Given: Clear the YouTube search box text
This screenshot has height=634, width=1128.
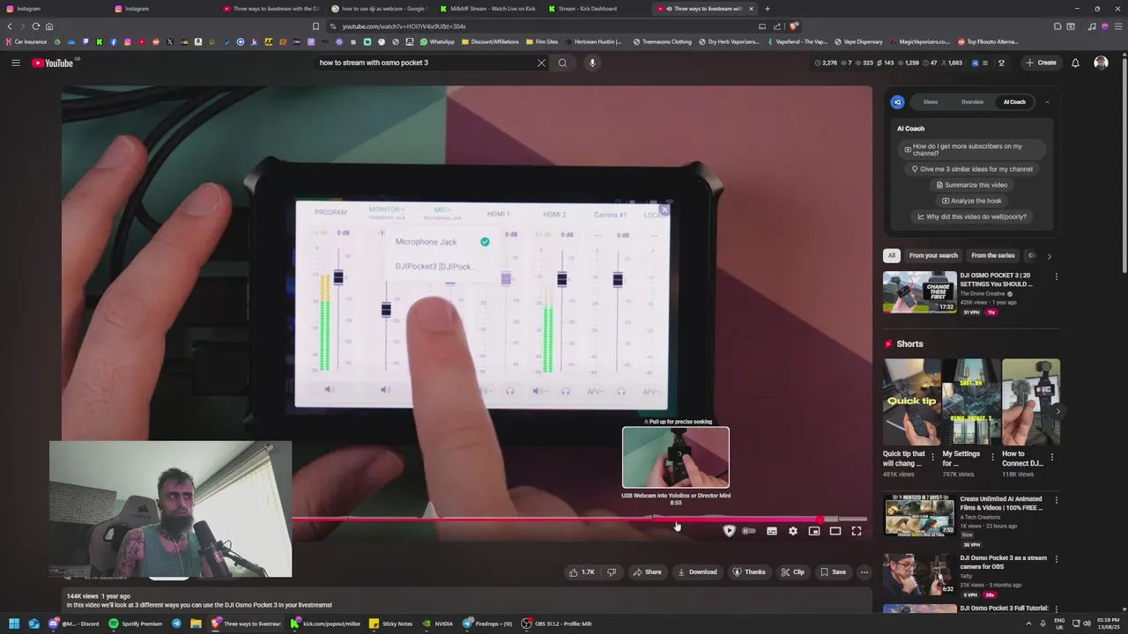Looking at the screenshot, I should (x=541, y=63).
